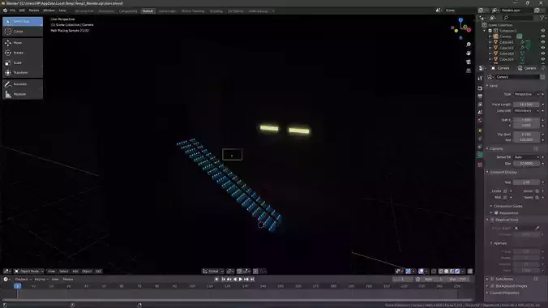Viewport: 548px width, 308px height.
Task: Toggle the Mist checkbox
Action: 505,197
